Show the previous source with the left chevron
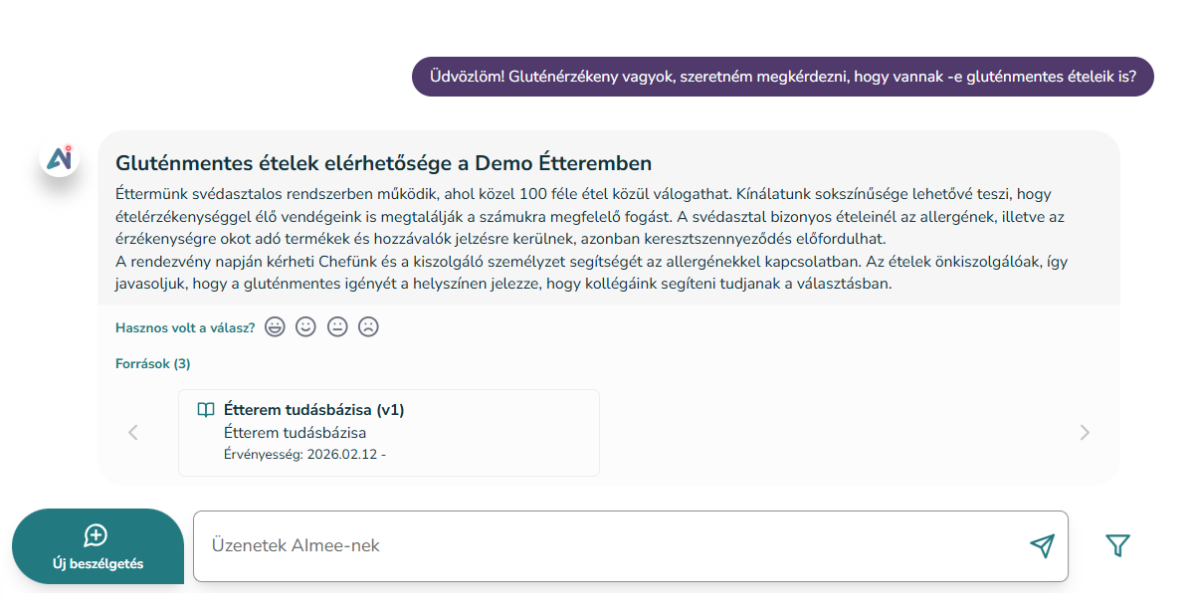 (133, 432)
